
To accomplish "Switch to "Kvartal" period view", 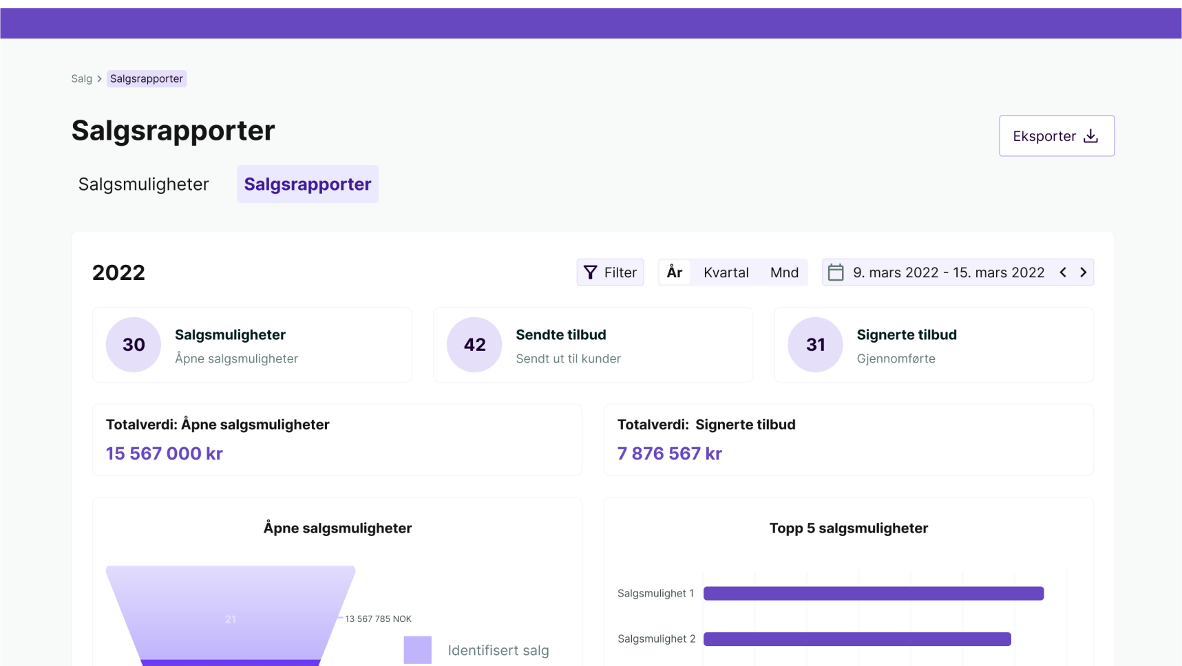I will pyautogui.click(x=726, y=272).
